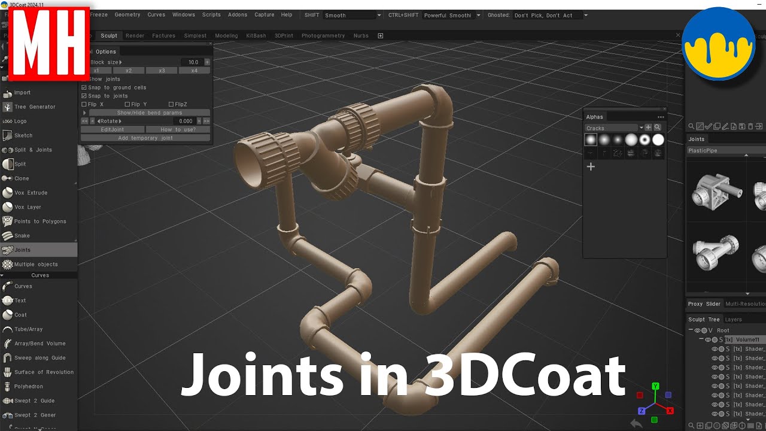Viewport: 766px width, 431px height.
Task: Click the x2 block size button
Action: pos(129,71)
